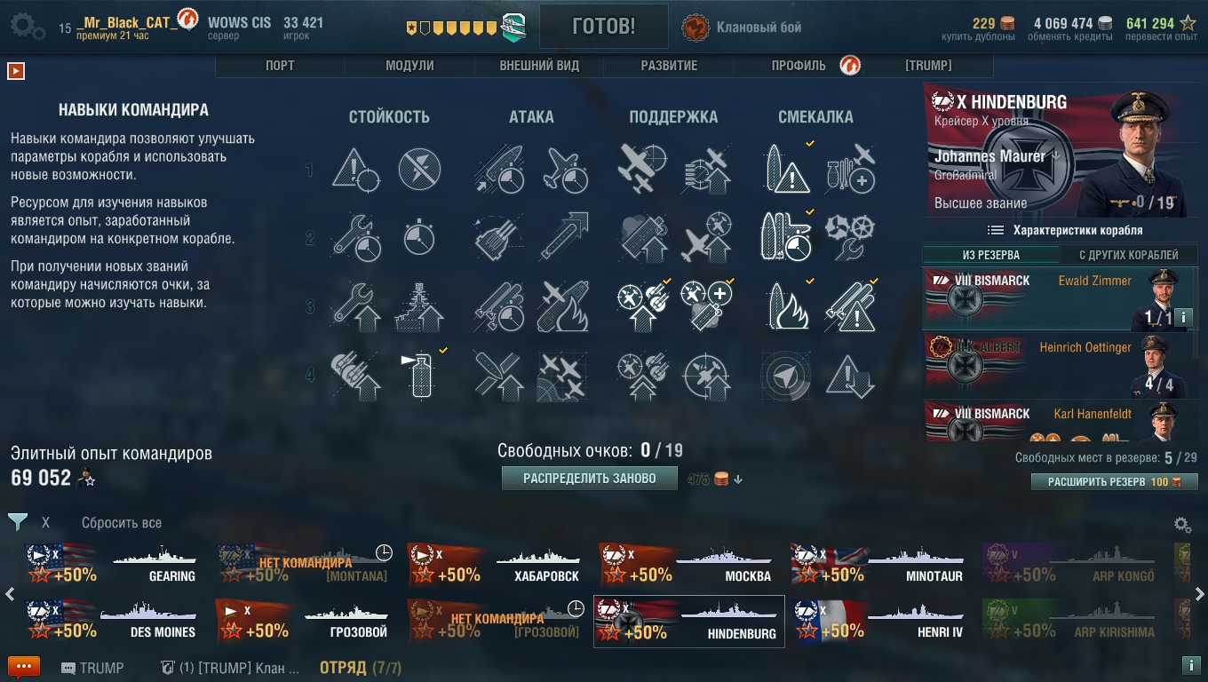This screenshot has width=1208, height=682.
Task: Open the orange chat bubble icon
Action: point(24,667)
